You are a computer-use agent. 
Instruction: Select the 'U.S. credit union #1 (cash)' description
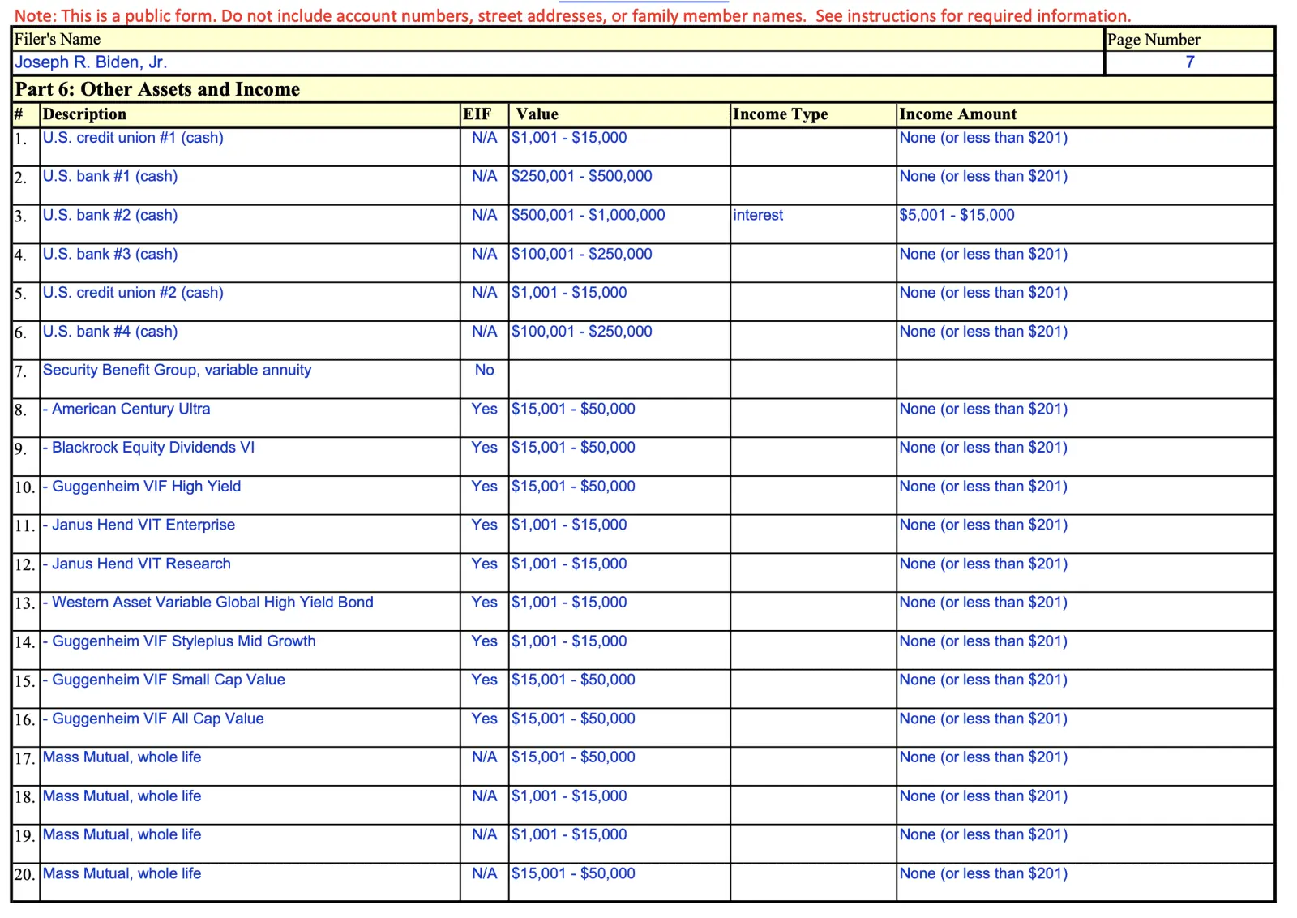(x=133, y=138)
